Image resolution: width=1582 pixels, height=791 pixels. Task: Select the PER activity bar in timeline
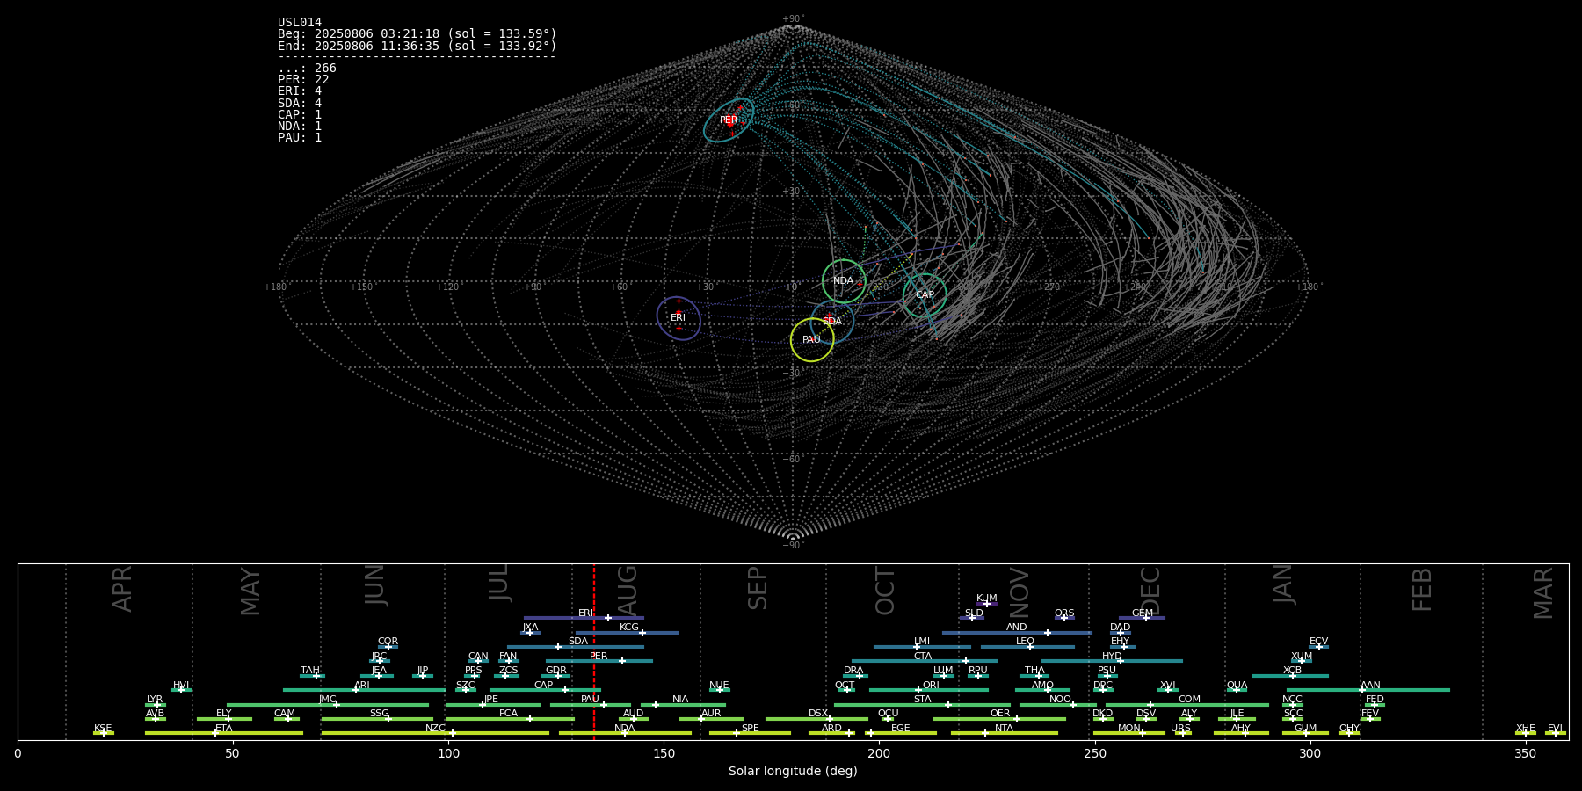(x=599, y=661)
